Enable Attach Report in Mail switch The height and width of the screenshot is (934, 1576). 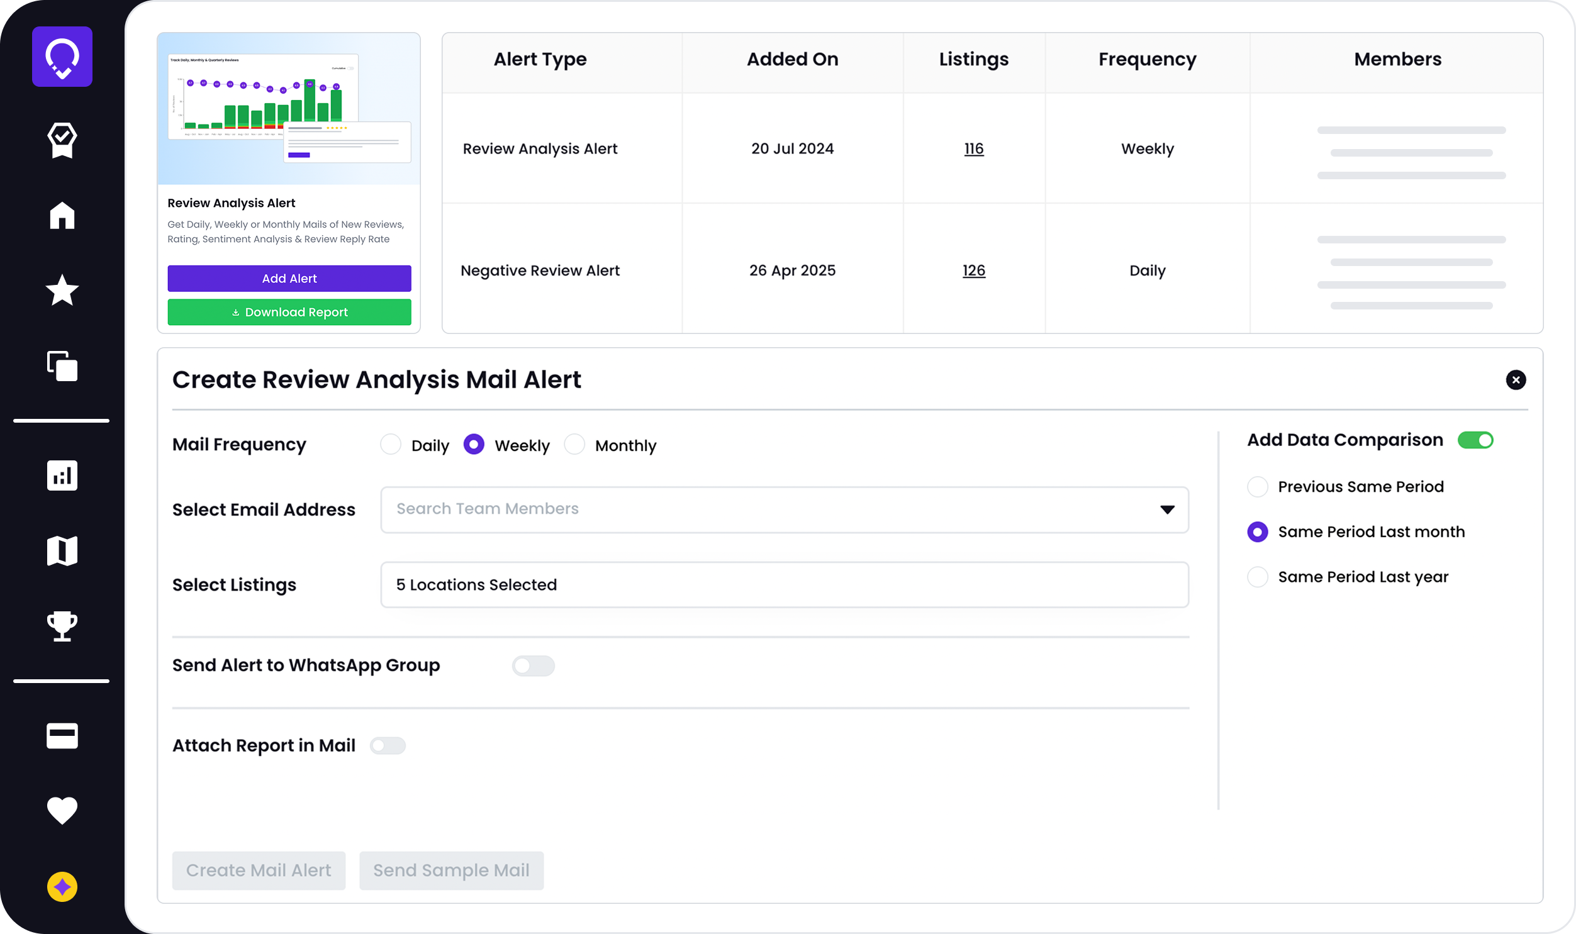pos(387,746)
